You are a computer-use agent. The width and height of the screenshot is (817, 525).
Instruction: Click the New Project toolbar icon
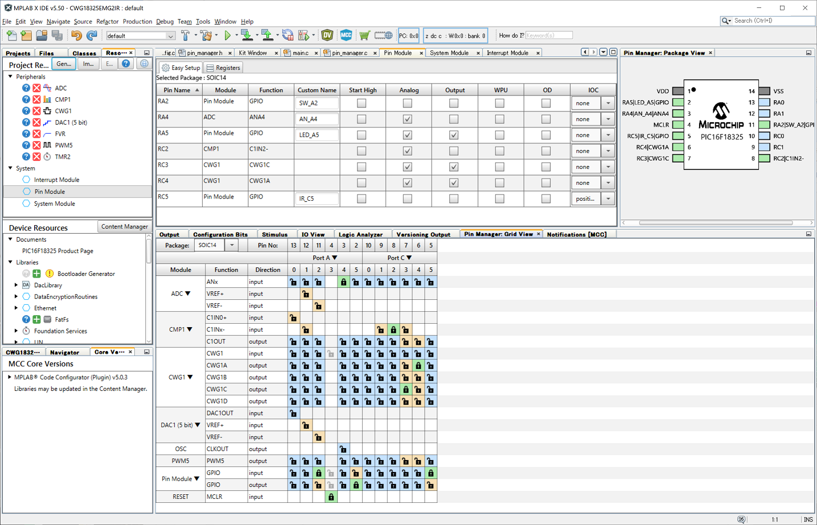[x=26, y=35]
